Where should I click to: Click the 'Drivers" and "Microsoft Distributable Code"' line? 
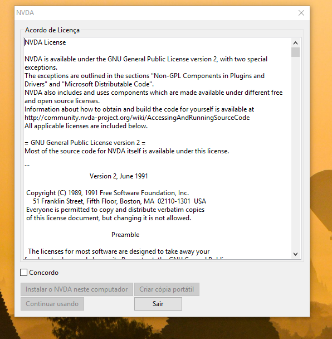pyautogui.click(x=89, y=84)
